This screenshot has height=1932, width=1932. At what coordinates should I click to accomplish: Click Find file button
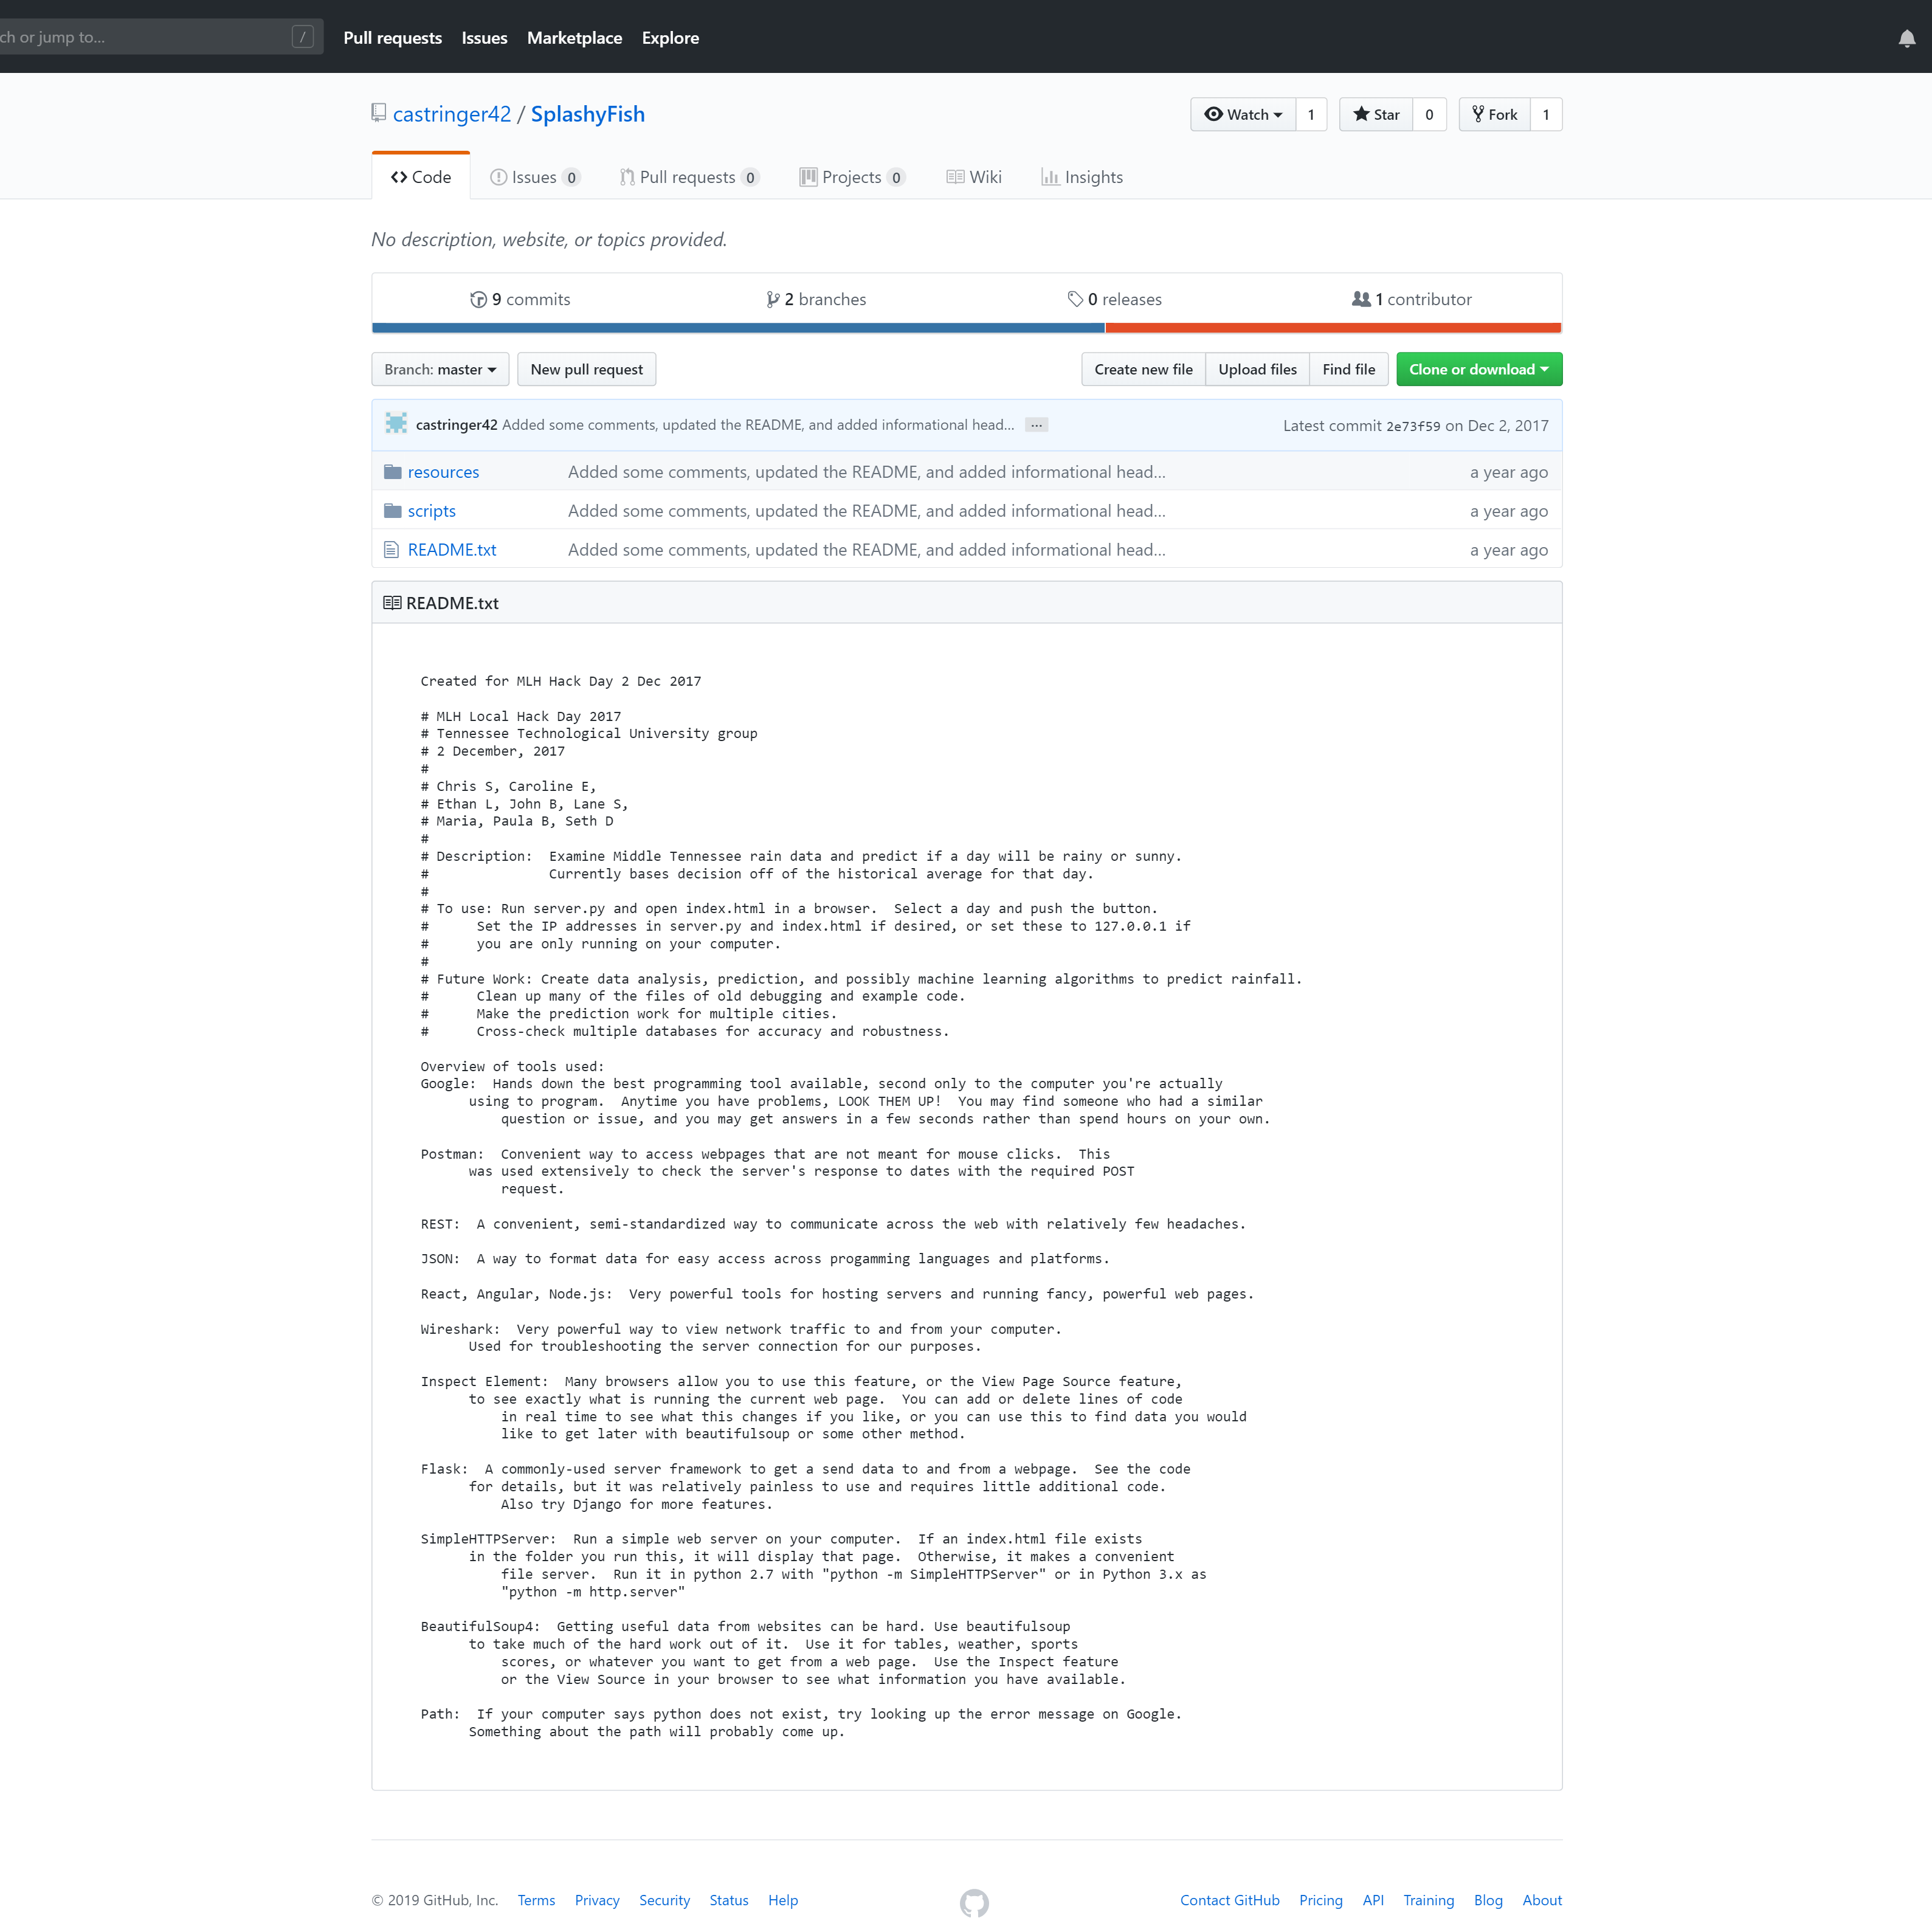pyautogui.click(x=1348, y=369)
